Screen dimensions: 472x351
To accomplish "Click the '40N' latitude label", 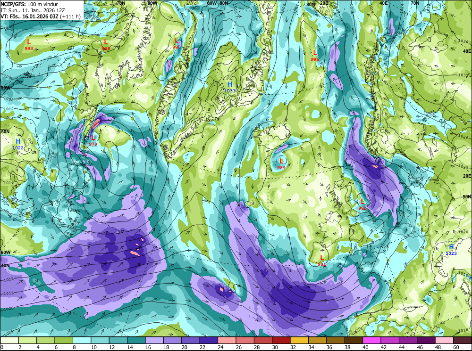I will pyautogui.click(x=5, y=266).
